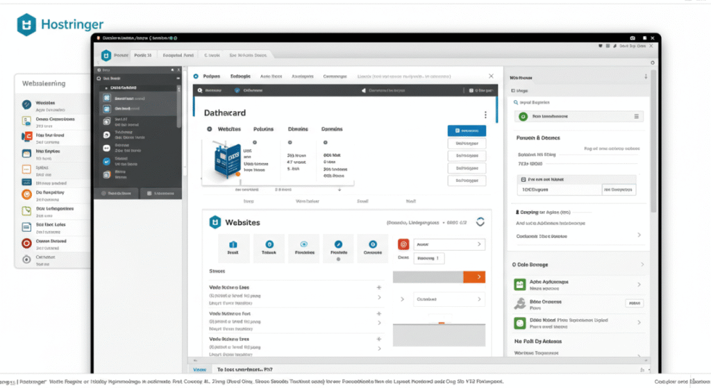The image size is (711, 388).
Task: Click the gray power-circle icon ending the sidebar list
Action: (27, 260)
